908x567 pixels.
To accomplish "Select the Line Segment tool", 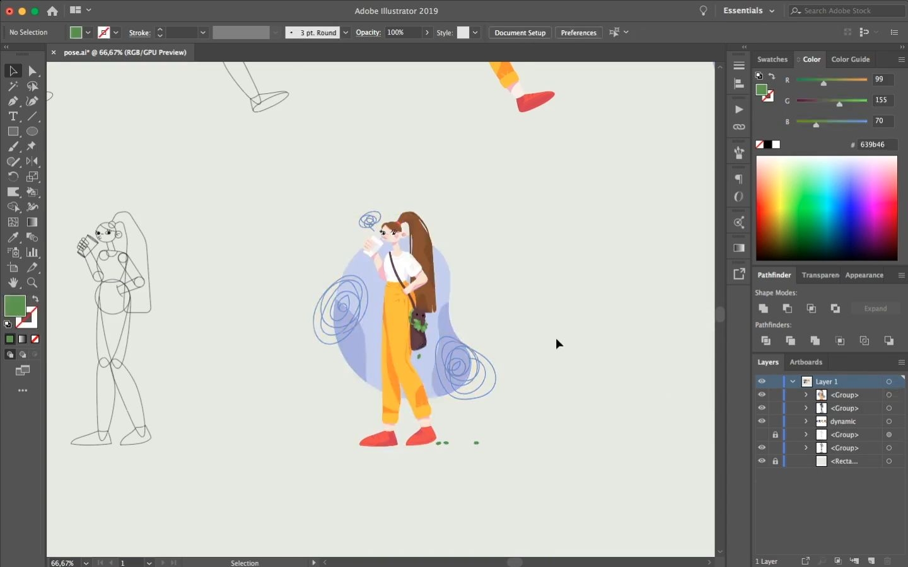I will pos(33,117).
